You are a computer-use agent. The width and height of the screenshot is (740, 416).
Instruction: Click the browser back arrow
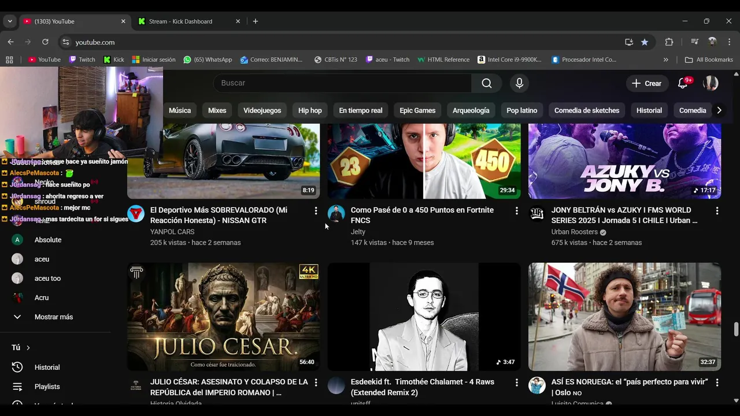pos(10,42)
